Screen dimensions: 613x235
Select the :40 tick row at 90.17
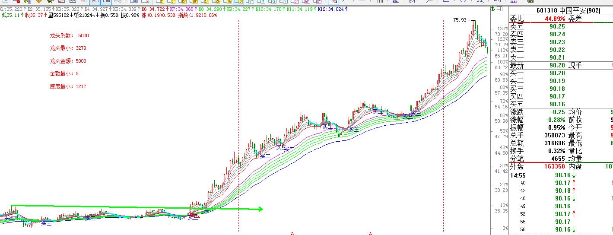[561, 183]
